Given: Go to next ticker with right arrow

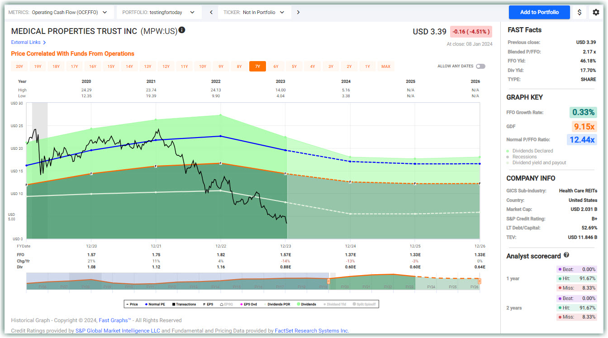Looking at the screenshot, I should [298, 12].
